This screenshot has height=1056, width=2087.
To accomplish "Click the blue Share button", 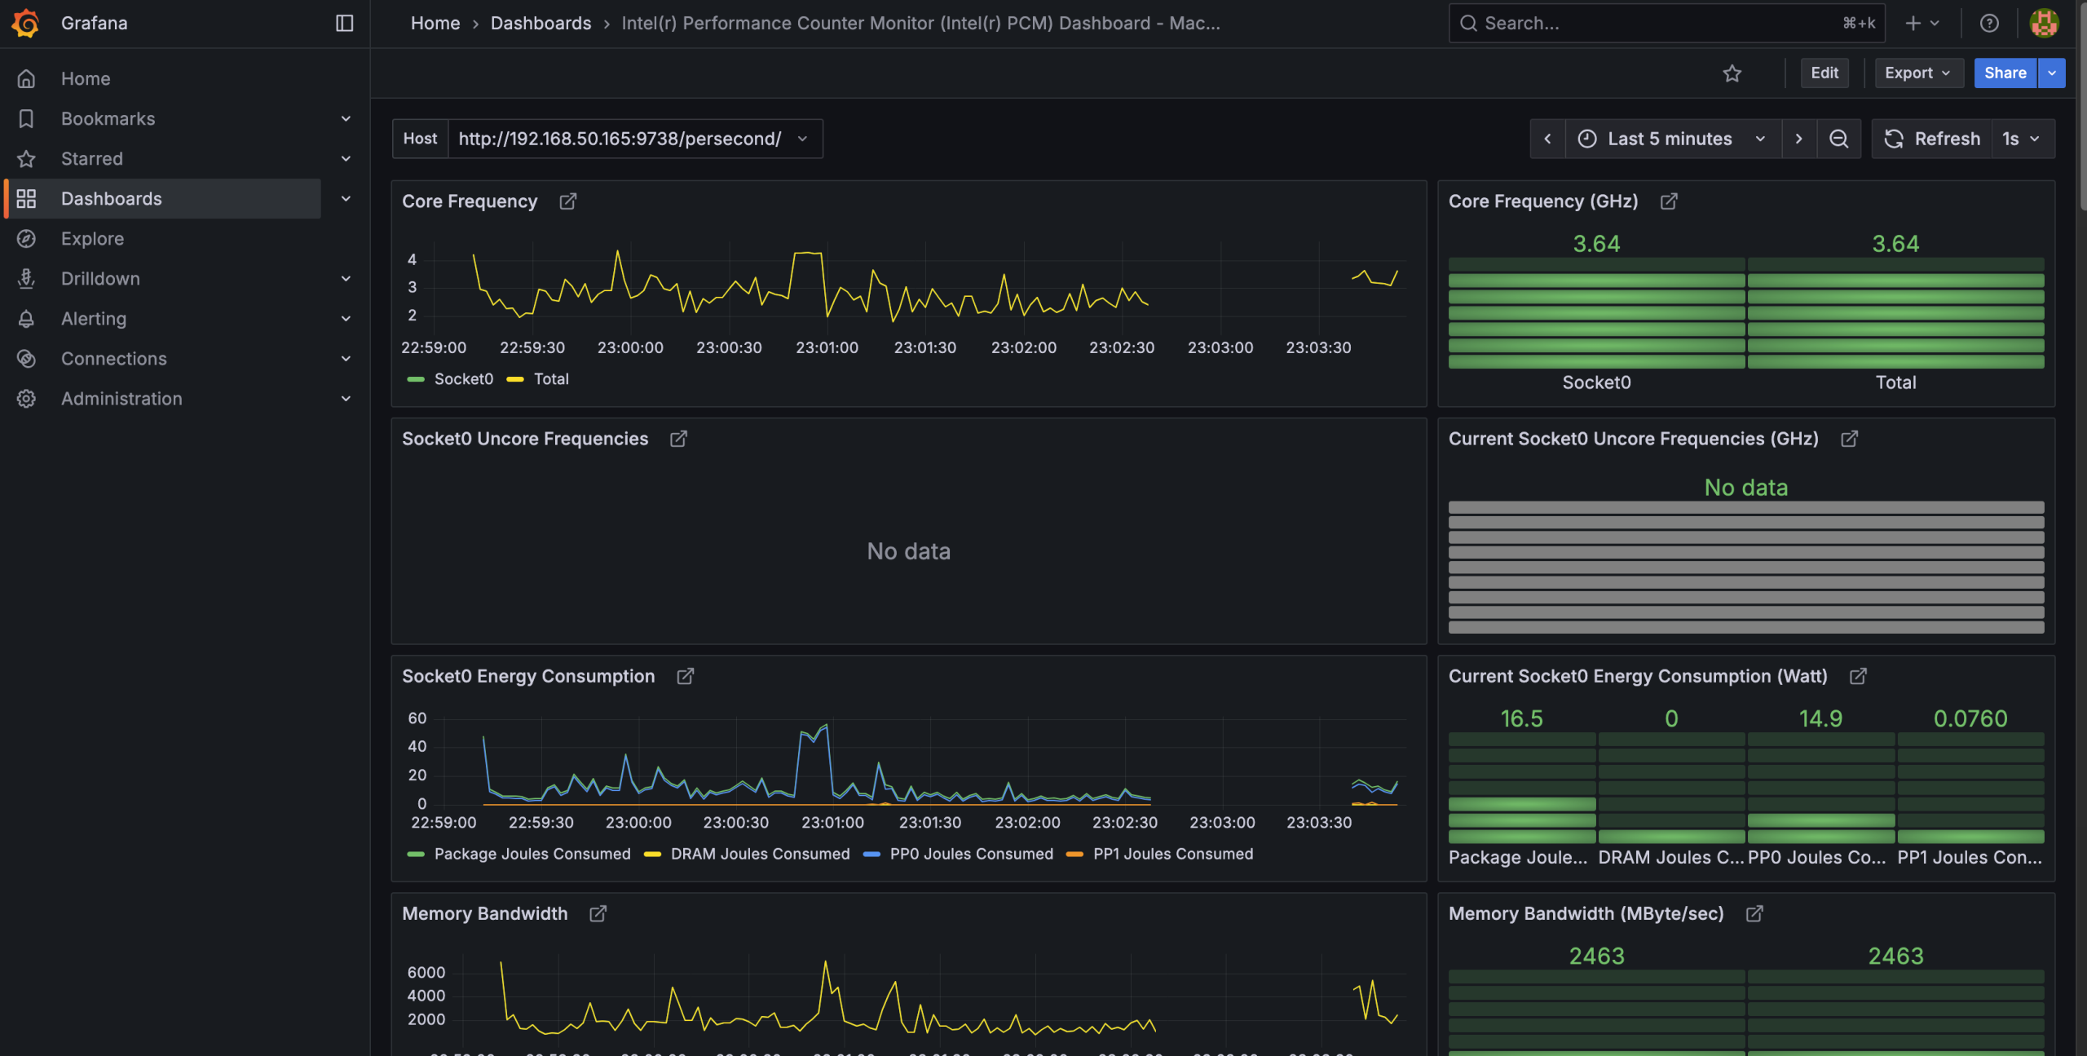I will [x=2005, y=73].
